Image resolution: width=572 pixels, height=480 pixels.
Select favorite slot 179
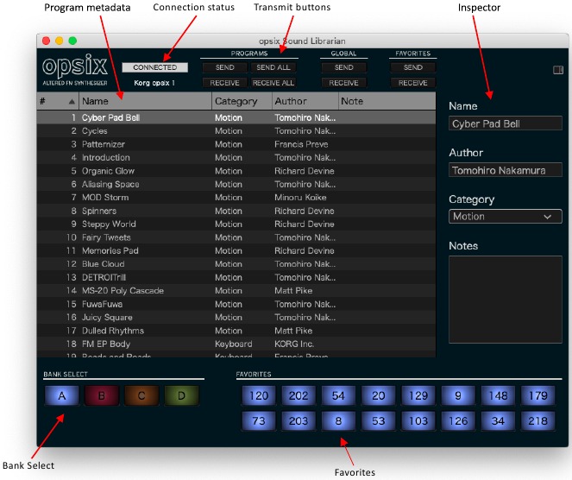pos(538,395)
